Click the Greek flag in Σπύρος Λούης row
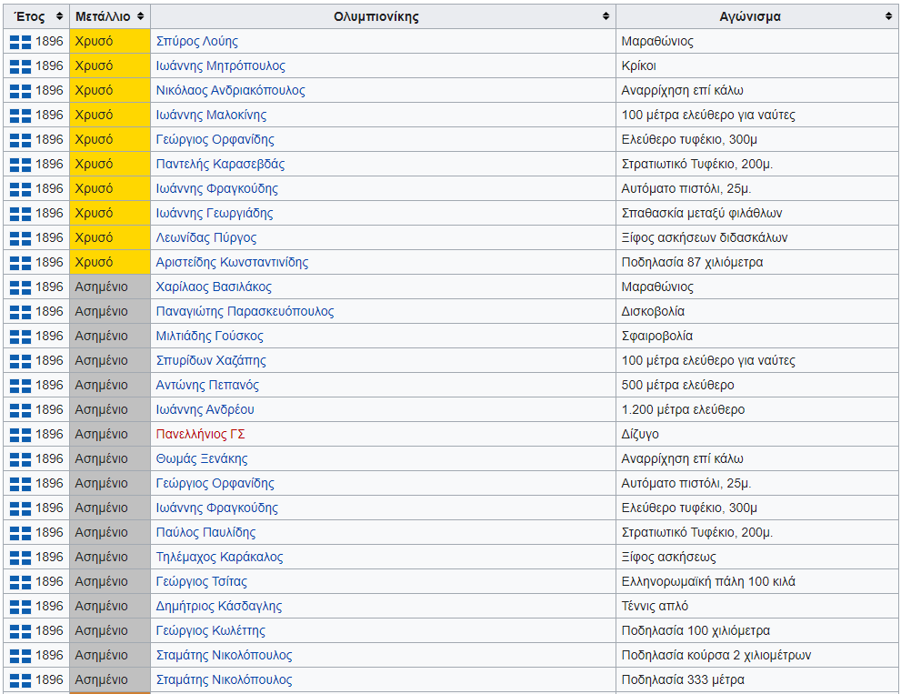 [20, 42]
